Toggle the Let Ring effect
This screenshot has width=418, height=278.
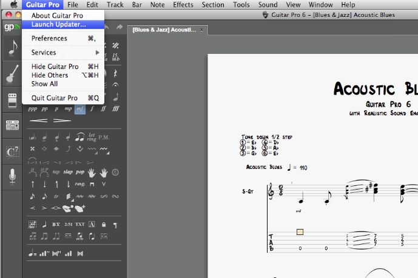click(x=92, y=137)
